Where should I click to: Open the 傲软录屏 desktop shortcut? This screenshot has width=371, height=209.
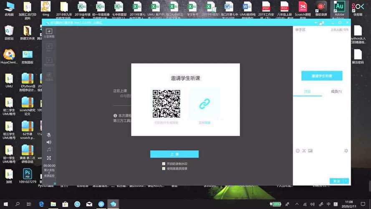pyautogui.click(x=321, y=9)
